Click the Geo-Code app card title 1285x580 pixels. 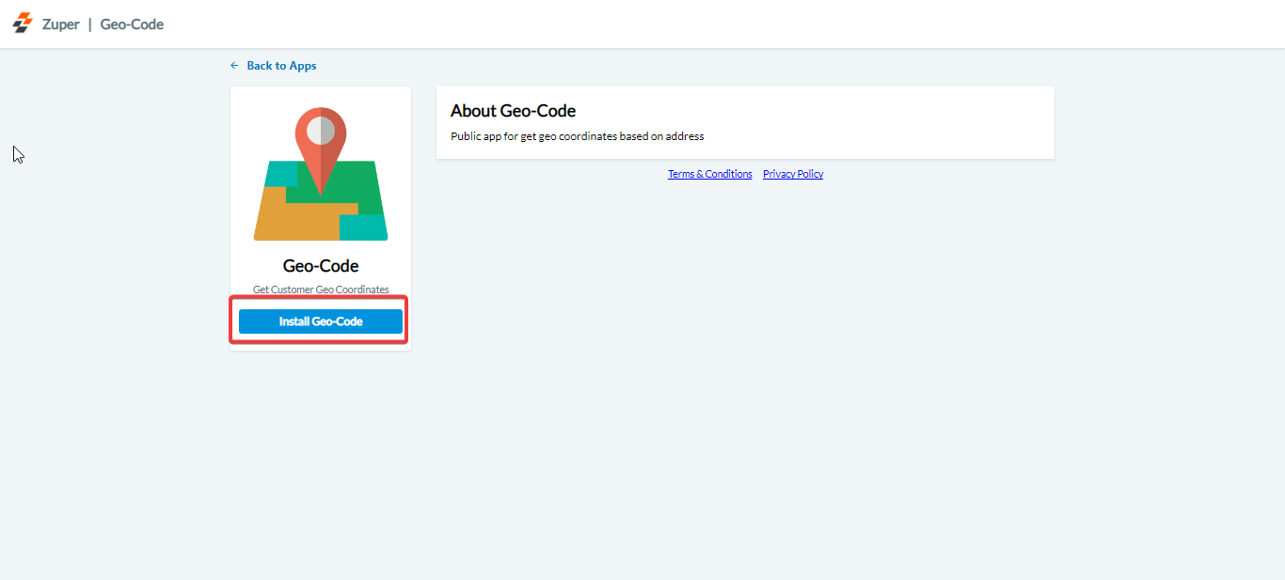click(x=321, y=266)
